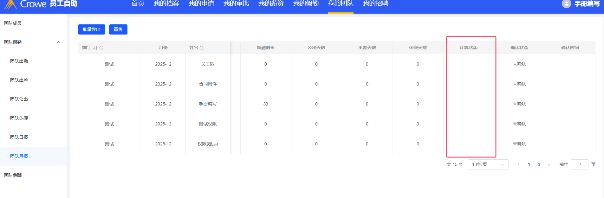This screenshot has height=198, width=604.
Task: Go to 我的招聘 in top navigation
Action: click(375, 4)
